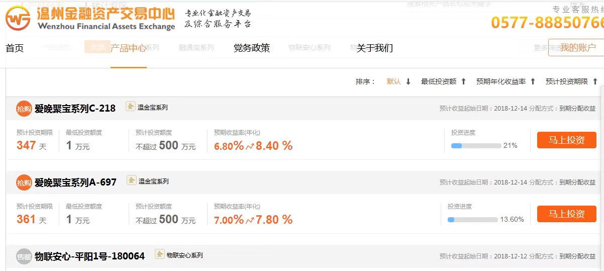Click the 排序： label
The image size is (604, 271).
click(365, 81)
